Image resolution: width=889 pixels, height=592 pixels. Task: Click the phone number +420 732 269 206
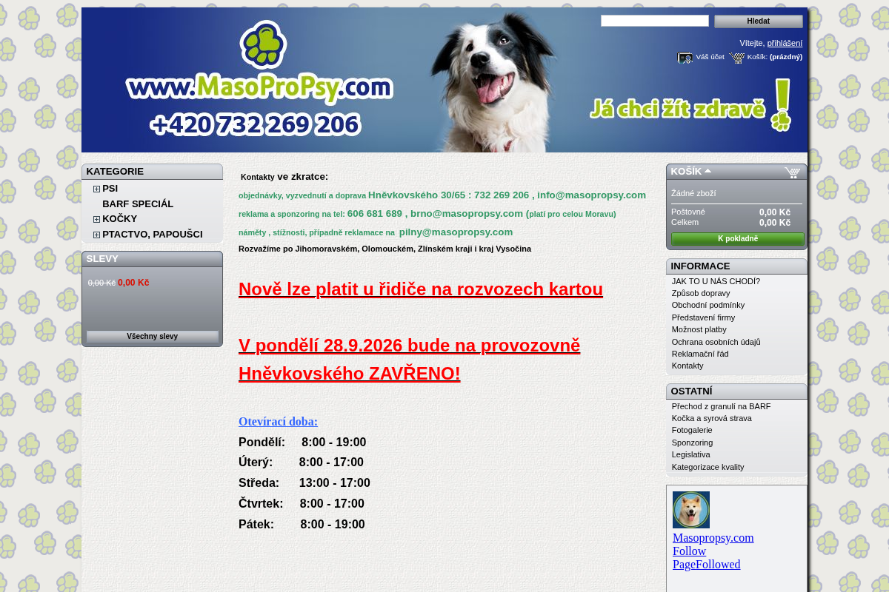click(x=255, y=124)
